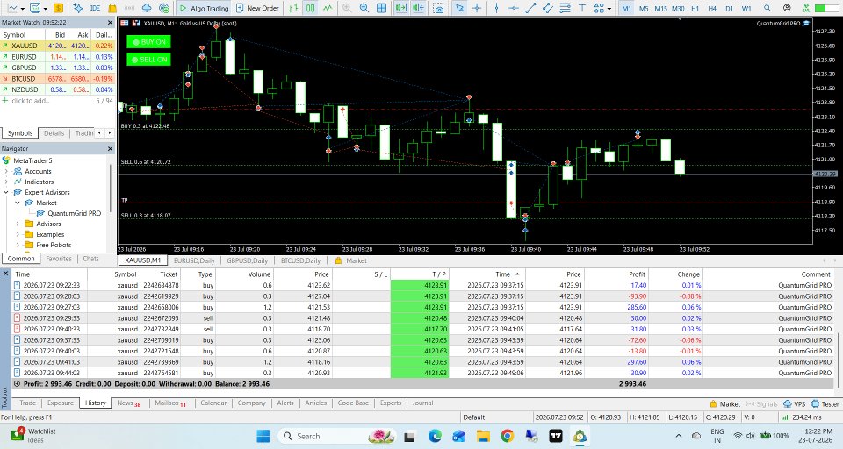Switch to the Details tab in Market Watch
Screen dimensions: 843x449
click(x=54, y=133)
